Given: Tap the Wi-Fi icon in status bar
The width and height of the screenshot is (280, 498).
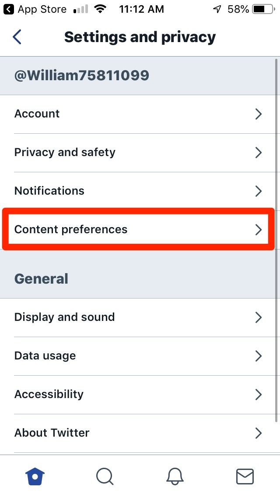Looking at the screenshot, I should pyautogui.click(x=101, y=9).
